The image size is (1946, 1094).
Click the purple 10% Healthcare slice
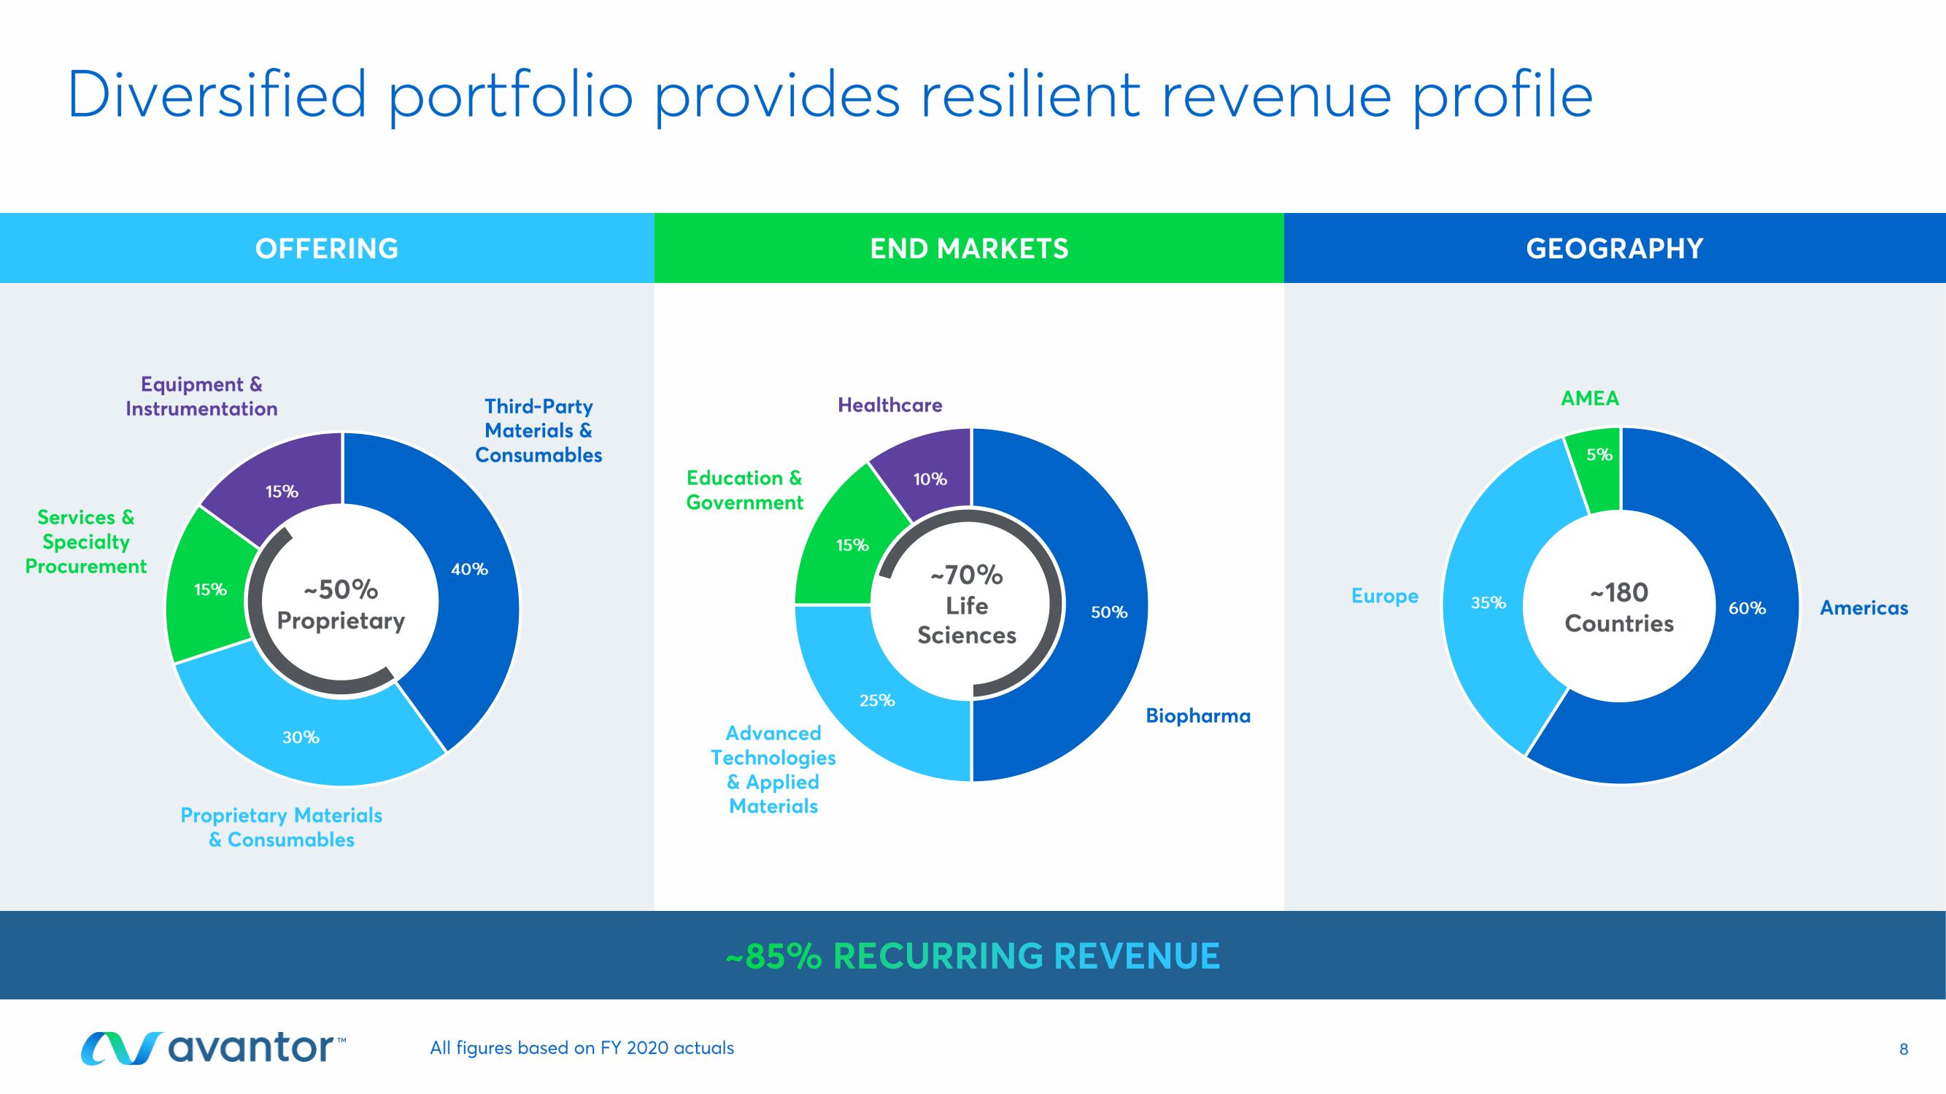(930, 478)
